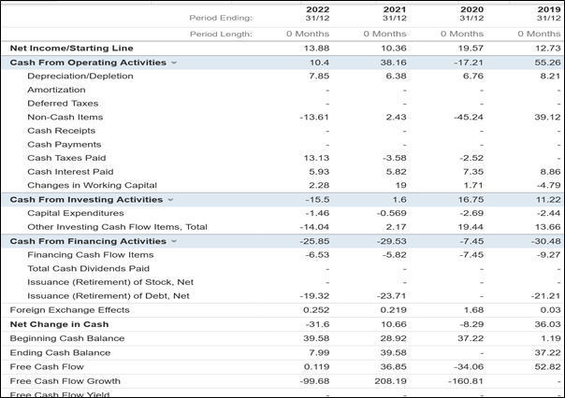Click the Net Income/Starting Line row label
The height and width of the screenshot is (398, 565).
coord(71,48)
